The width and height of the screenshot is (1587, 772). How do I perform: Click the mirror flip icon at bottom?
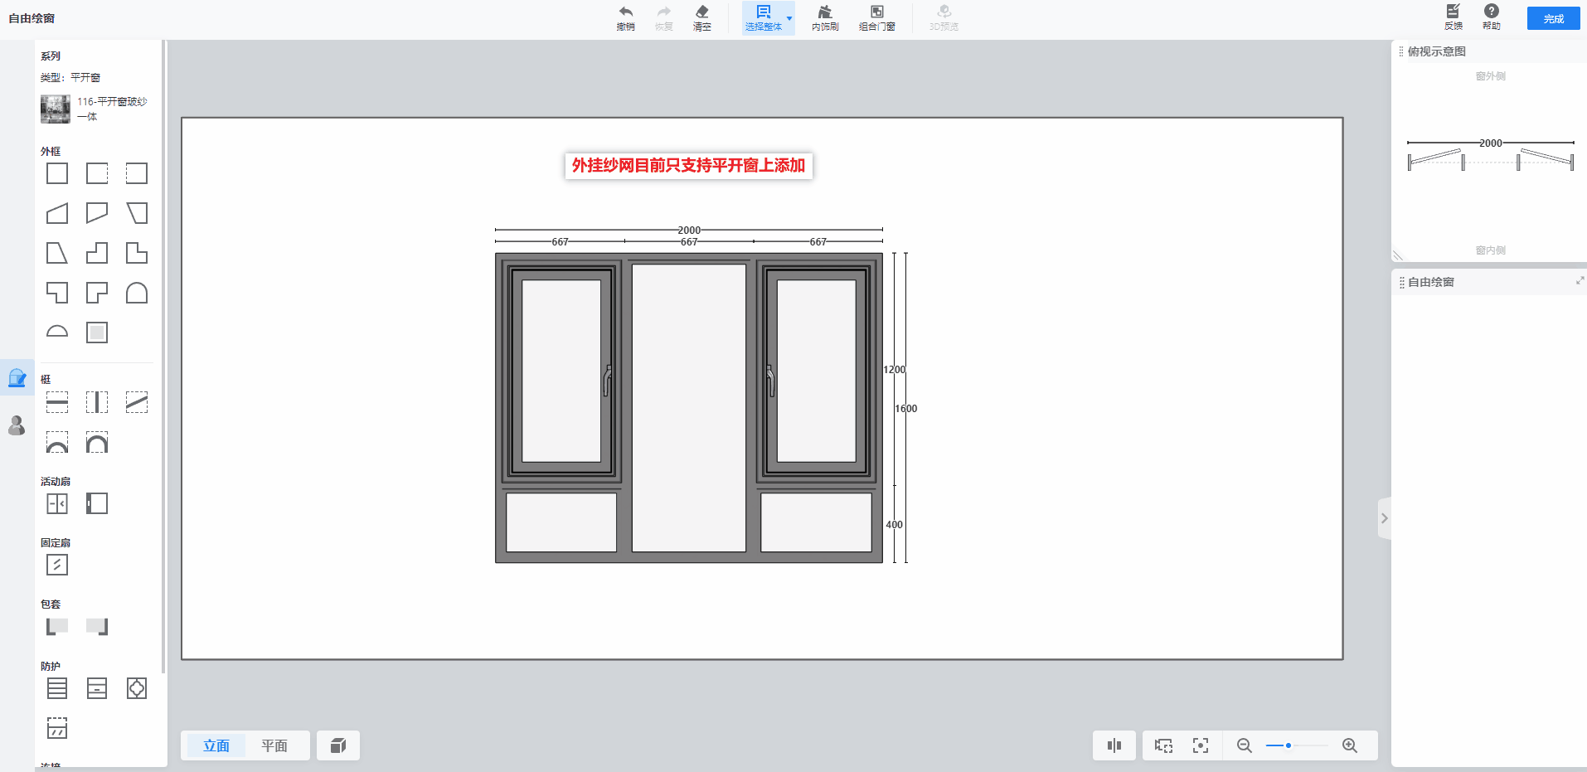tap(1114, 745)
